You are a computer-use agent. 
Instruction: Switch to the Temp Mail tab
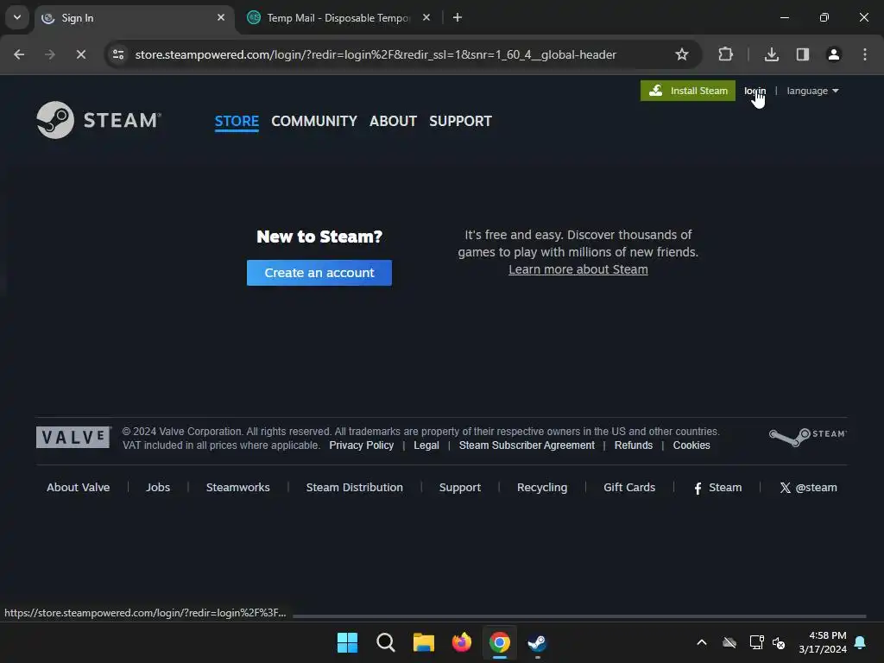coord(338,18)
